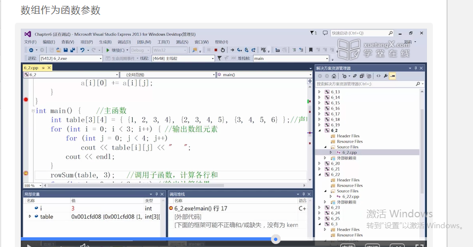
Task: Click the Save All icon
Action: point(72,50)
